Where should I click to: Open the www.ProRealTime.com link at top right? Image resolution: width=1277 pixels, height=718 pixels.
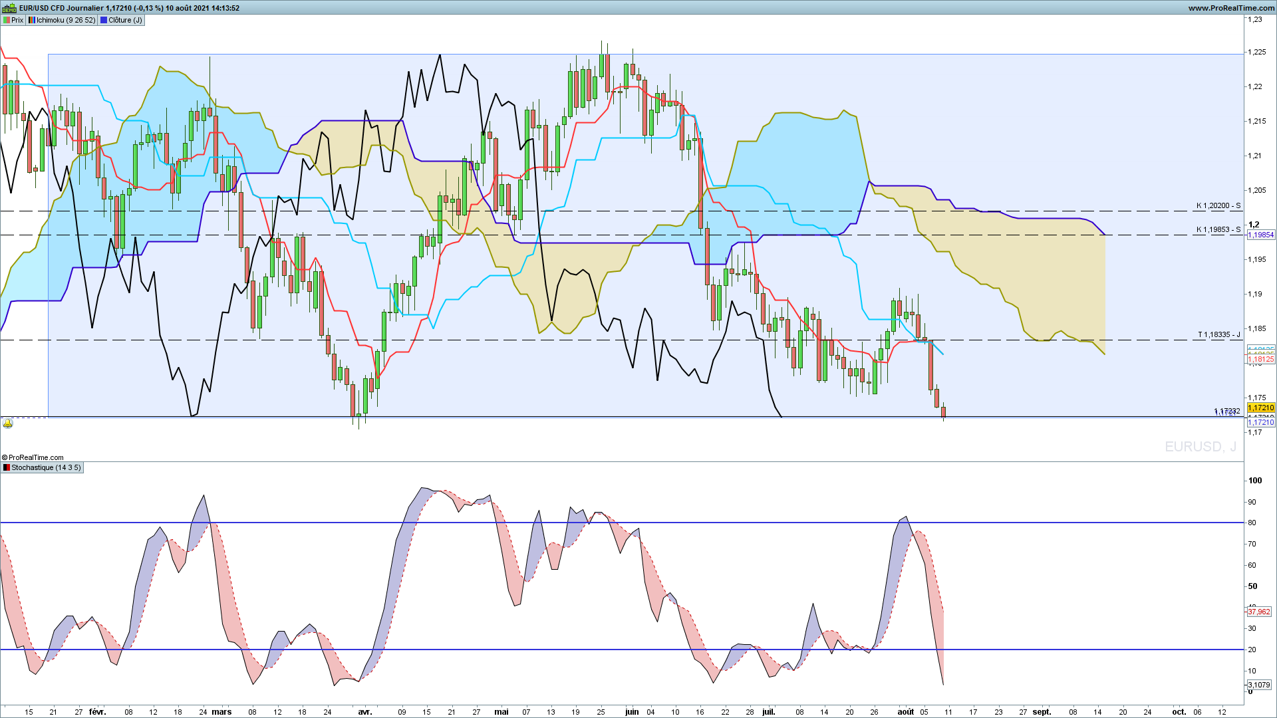click(1231, 8)
